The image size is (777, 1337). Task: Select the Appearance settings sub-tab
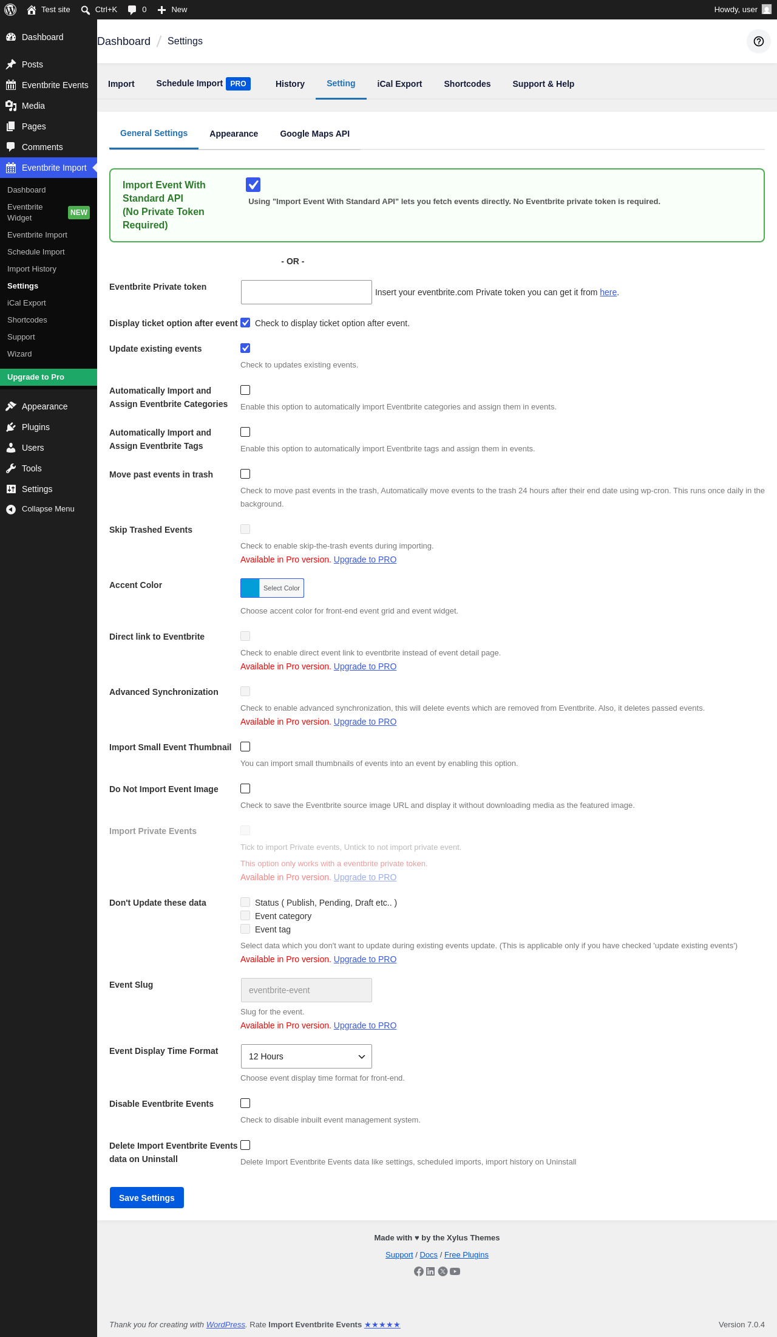pos(234,134)
